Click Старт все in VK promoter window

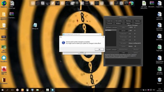click(110, 21)
